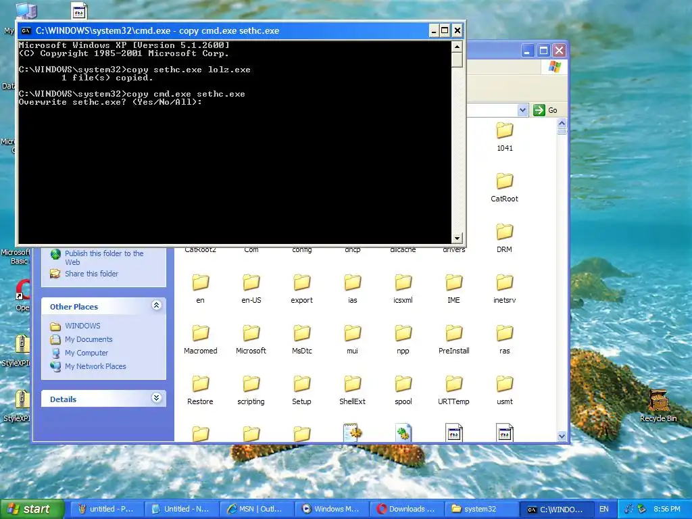The image size is (692, 519).
Task: Select the npp folder icon
Action: (x=403, y=333)
